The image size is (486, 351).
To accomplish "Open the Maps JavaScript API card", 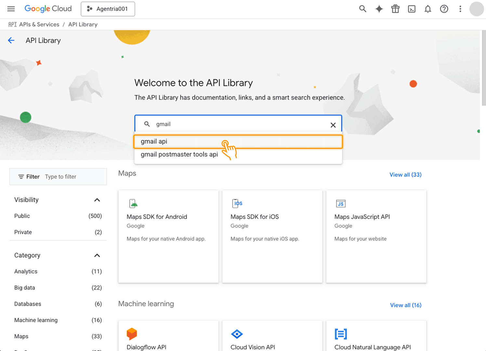I will (x=376, y=237).
